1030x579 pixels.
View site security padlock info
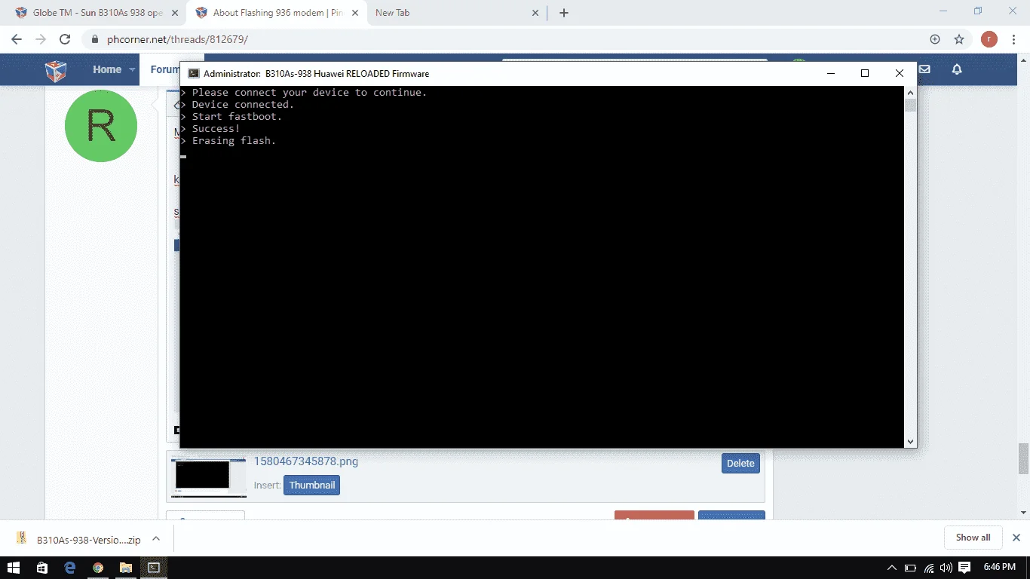(95, 39)
